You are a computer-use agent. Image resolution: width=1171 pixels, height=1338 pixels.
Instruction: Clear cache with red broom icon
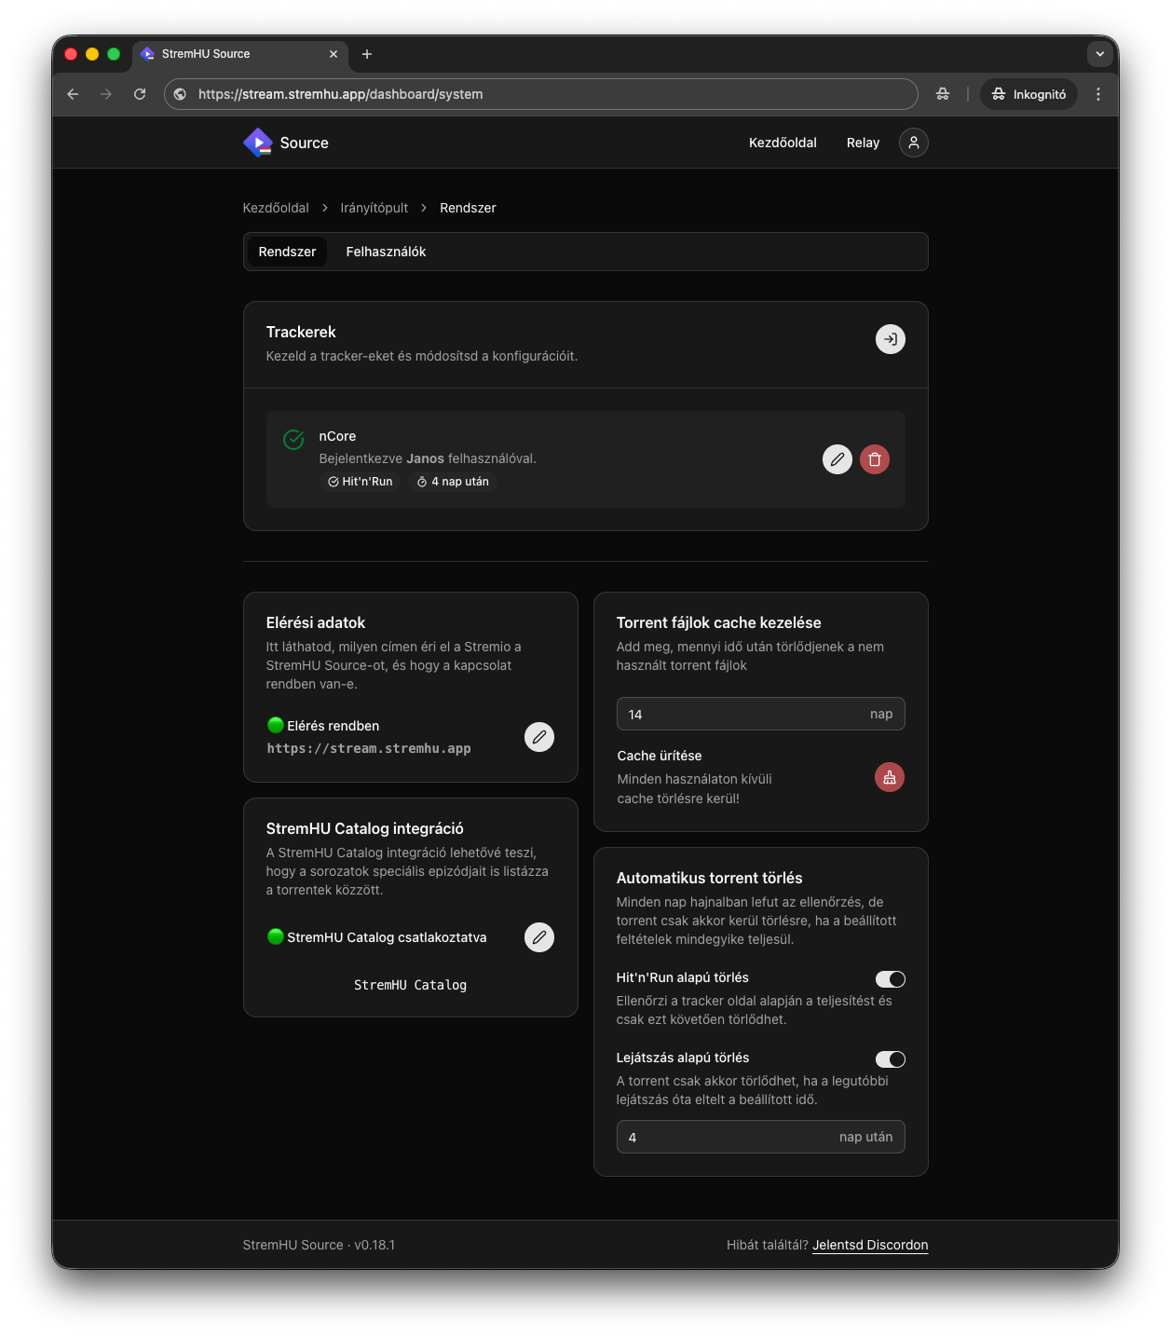[x=889, y=777]
